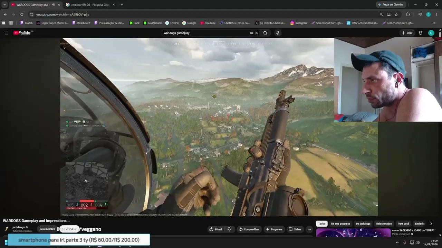Open the Visualização de mo... bookmark
The image size is (442, 248).
[109, 23]
